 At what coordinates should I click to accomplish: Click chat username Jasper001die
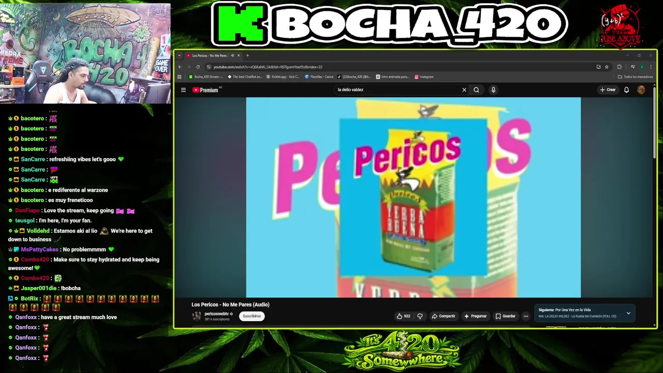[x=38, y=288]
